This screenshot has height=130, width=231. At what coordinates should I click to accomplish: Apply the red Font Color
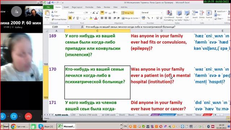[x=96, y=18]
